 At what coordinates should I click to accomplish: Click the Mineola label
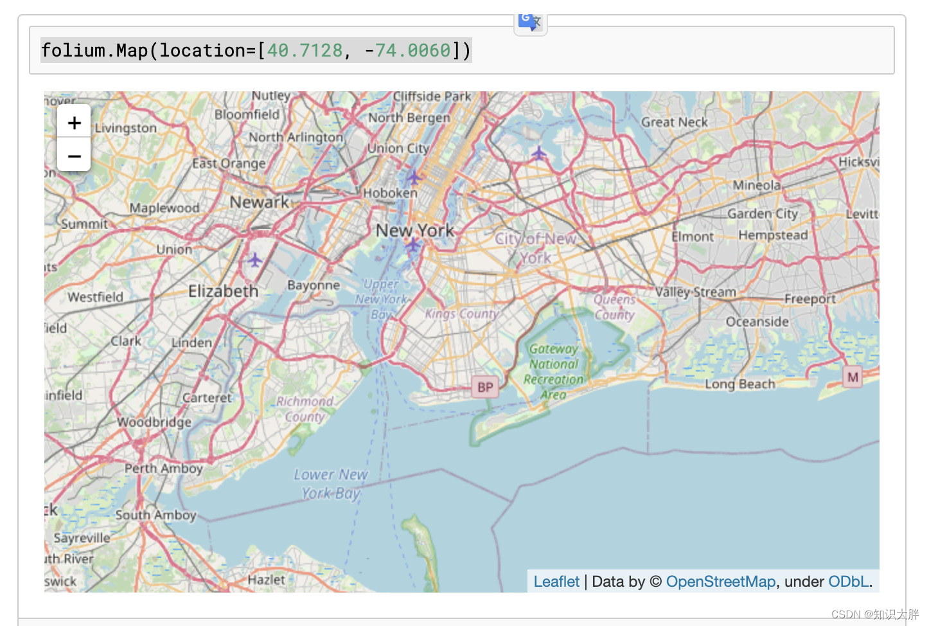(x=757, y=185)
